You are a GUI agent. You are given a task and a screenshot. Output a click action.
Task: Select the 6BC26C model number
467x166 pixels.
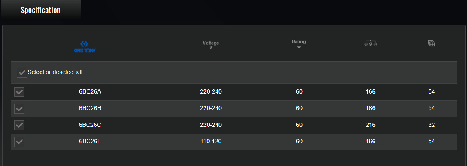click(90, 125)
